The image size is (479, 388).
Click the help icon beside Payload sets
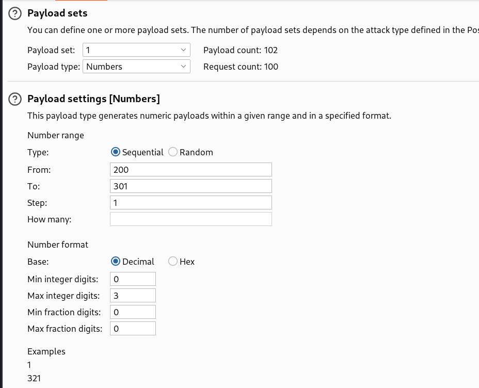[x=15, y=13]
